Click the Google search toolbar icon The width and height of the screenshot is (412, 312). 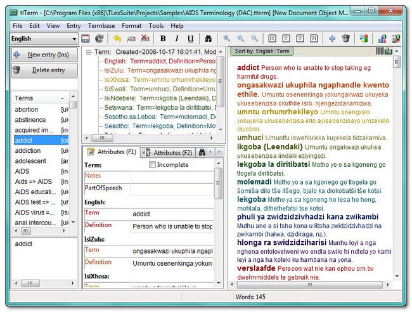[x=364, y=39]
